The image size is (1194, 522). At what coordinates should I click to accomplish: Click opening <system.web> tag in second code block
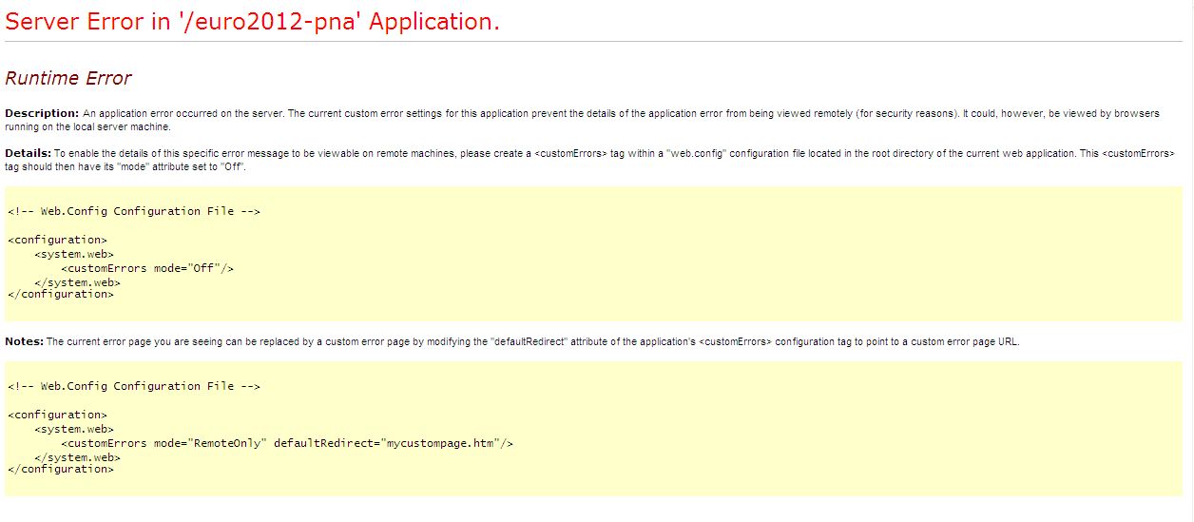click(x=74, y=429)
